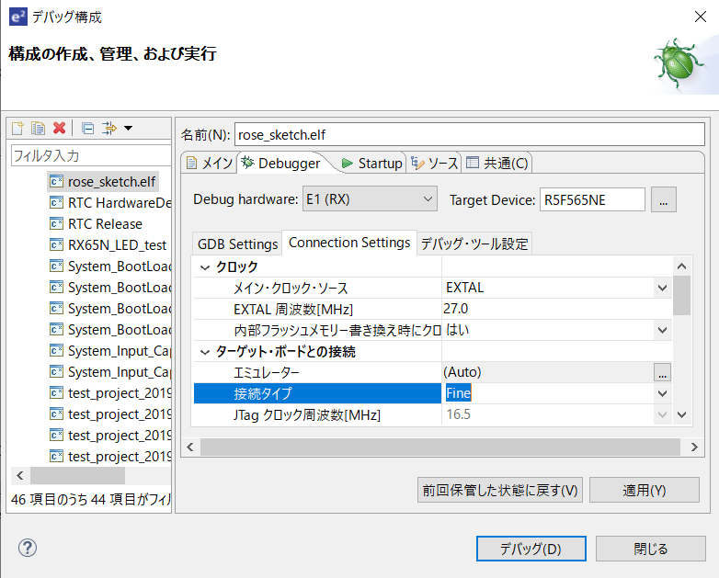The height and width of the screenshot is (578, 719).
Task: Click the 前回保管した状態に戻す(V) button
Action: click(500, 490)
